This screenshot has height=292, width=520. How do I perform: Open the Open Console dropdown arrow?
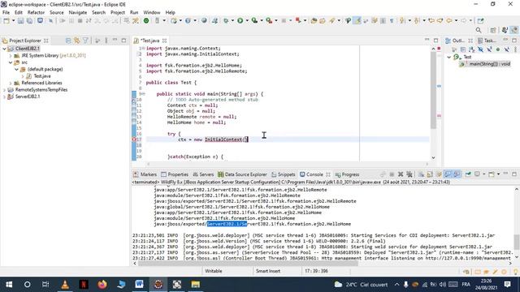pyautogui.click(x=498, y=174)
